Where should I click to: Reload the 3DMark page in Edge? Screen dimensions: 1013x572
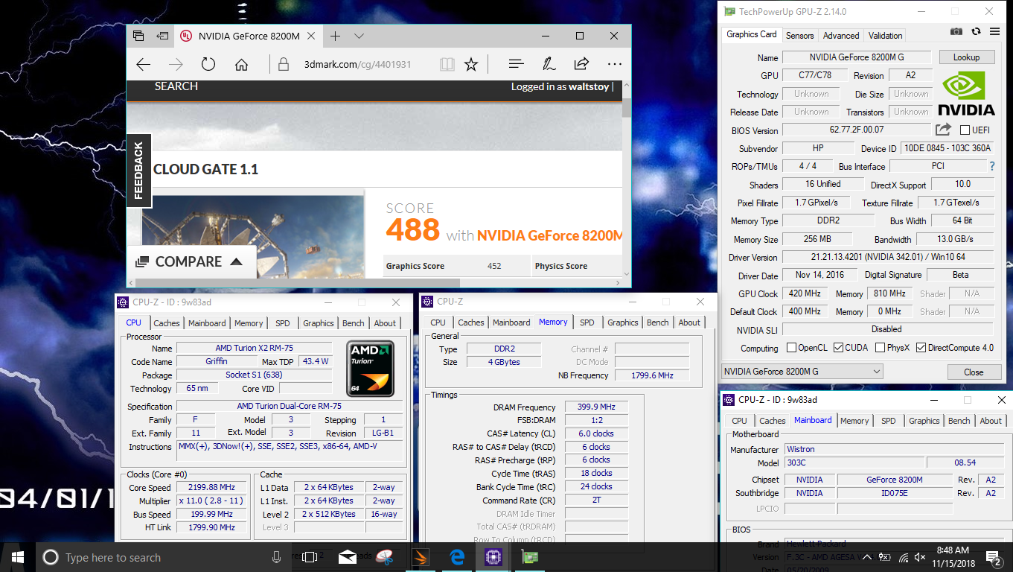[208, 65]
